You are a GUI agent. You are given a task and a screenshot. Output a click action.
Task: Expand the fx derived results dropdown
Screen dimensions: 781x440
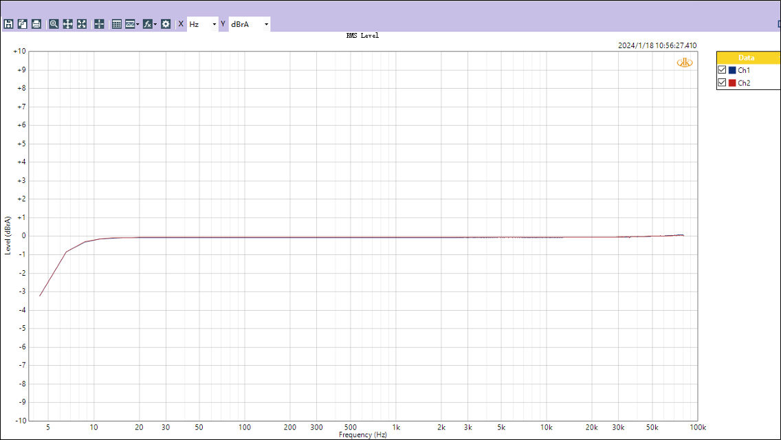click(155, 24)
